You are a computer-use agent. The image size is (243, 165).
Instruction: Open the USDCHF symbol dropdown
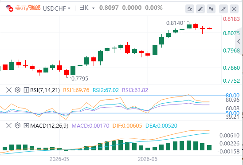(56, 8)
